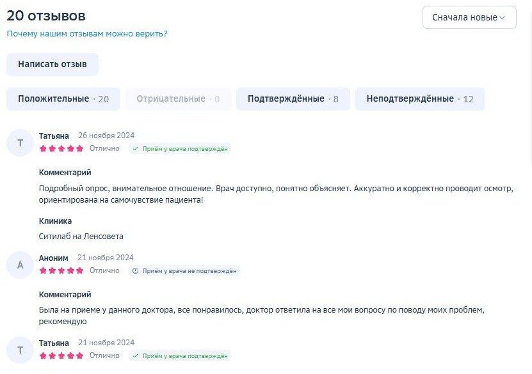Screen dimensions: 532x374
Task: Filter by Подтверждённые reviews
Action: [x=293, y=99]
